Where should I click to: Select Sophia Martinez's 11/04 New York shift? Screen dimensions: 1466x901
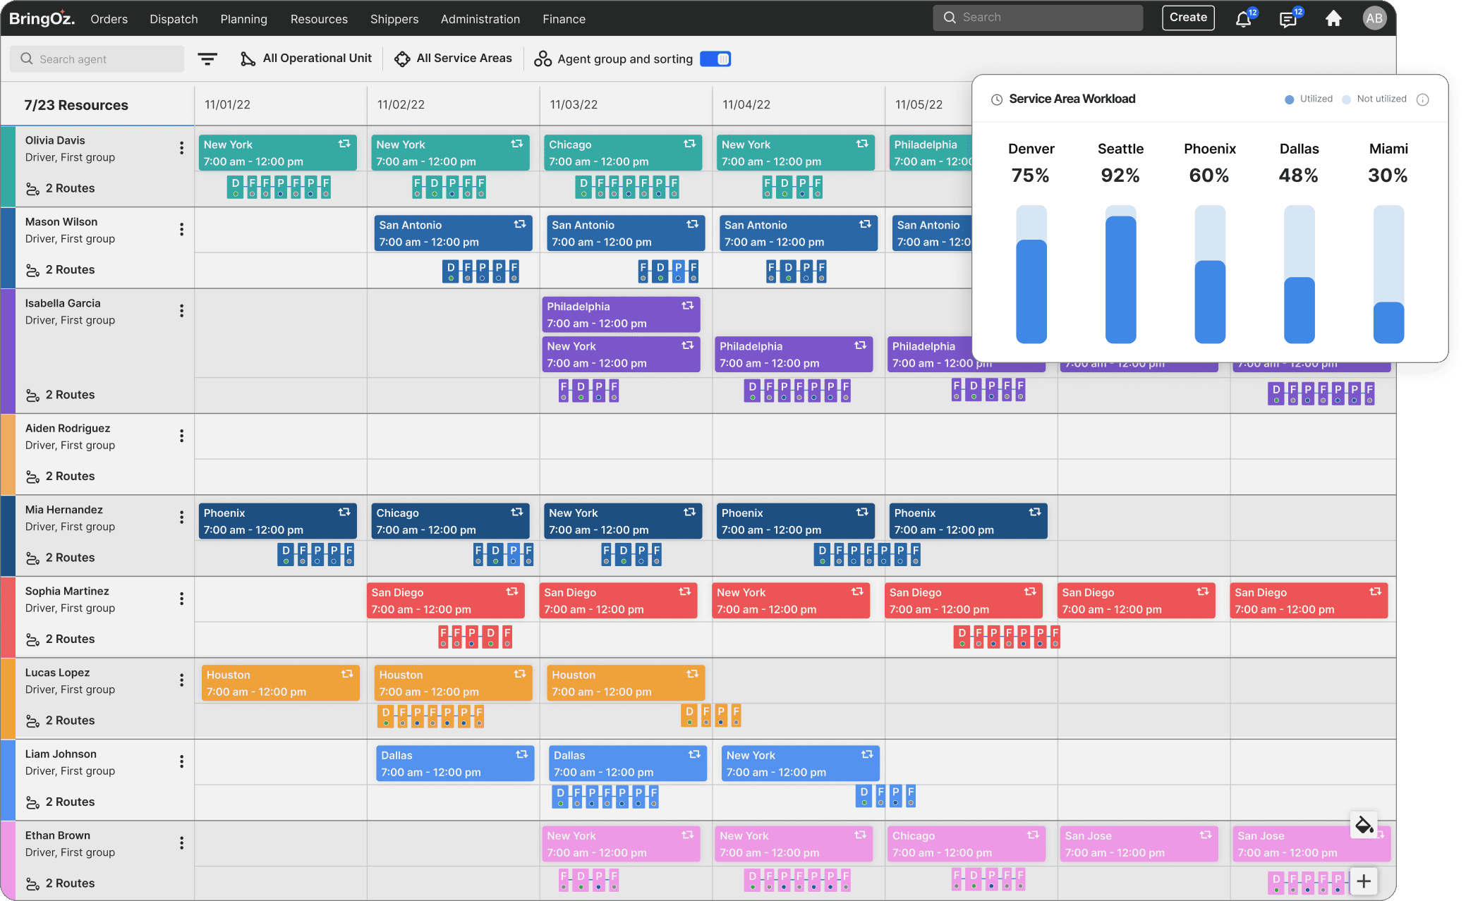click(791, 601)
